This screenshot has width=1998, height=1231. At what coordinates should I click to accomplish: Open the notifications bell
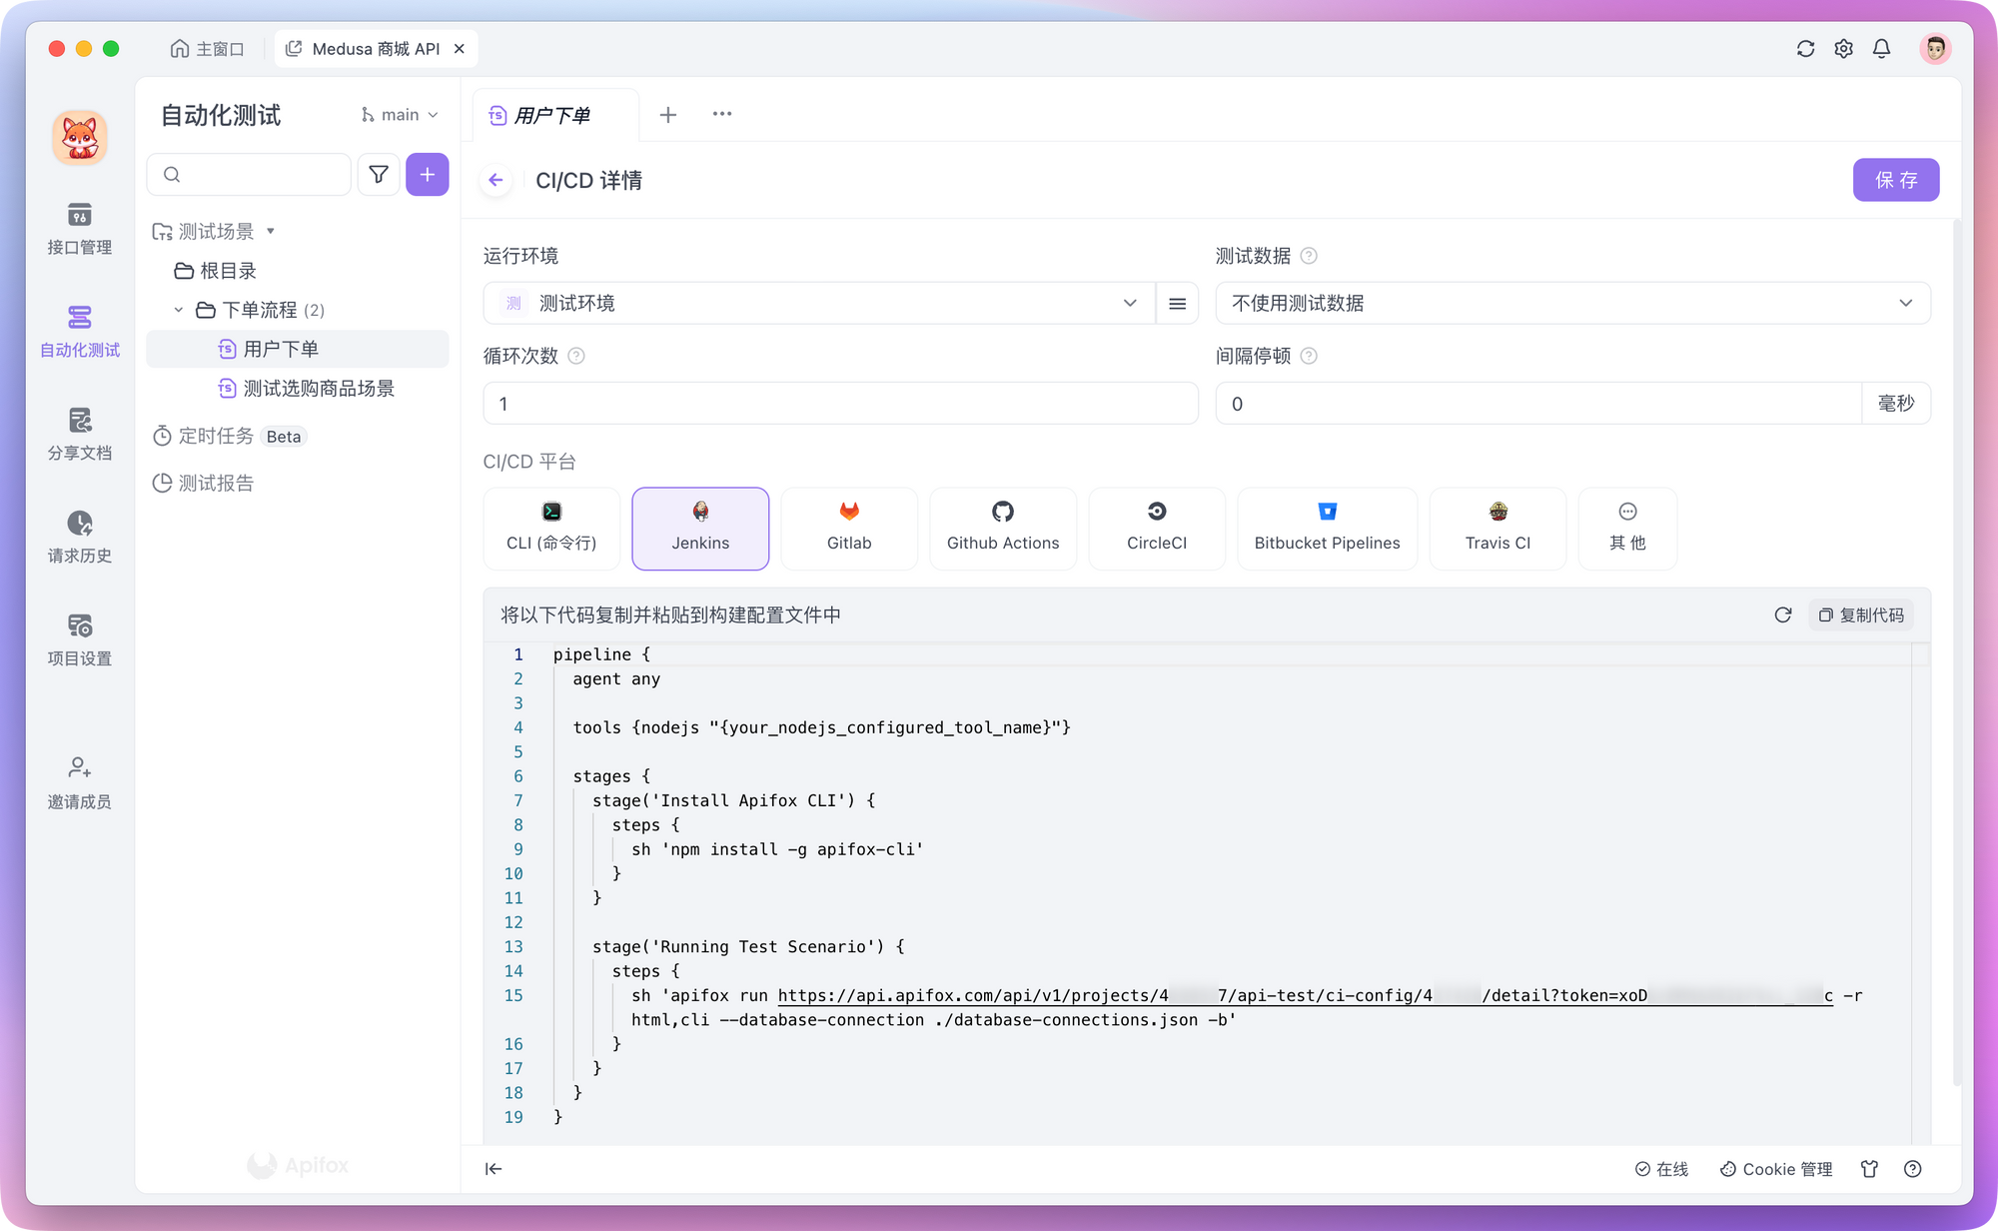tap(1881, 49)
